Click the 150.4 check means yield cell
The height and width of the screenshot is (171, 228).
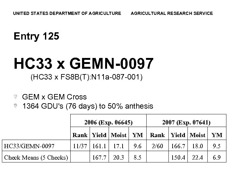pos(178,157)
